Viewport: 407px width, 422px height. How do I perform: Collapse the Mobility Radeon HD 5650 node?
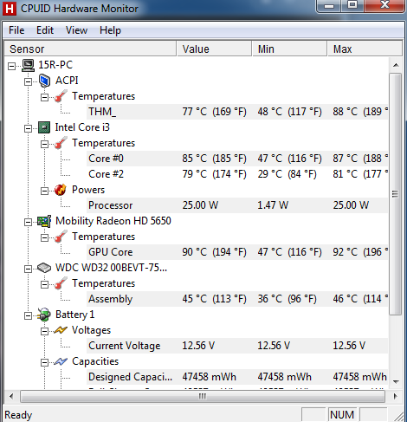(x=28, y=223)
